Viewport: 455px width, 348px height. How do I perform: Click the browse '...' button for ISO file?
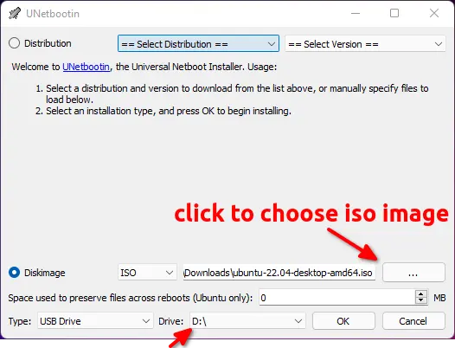click(x=413, y=273)
